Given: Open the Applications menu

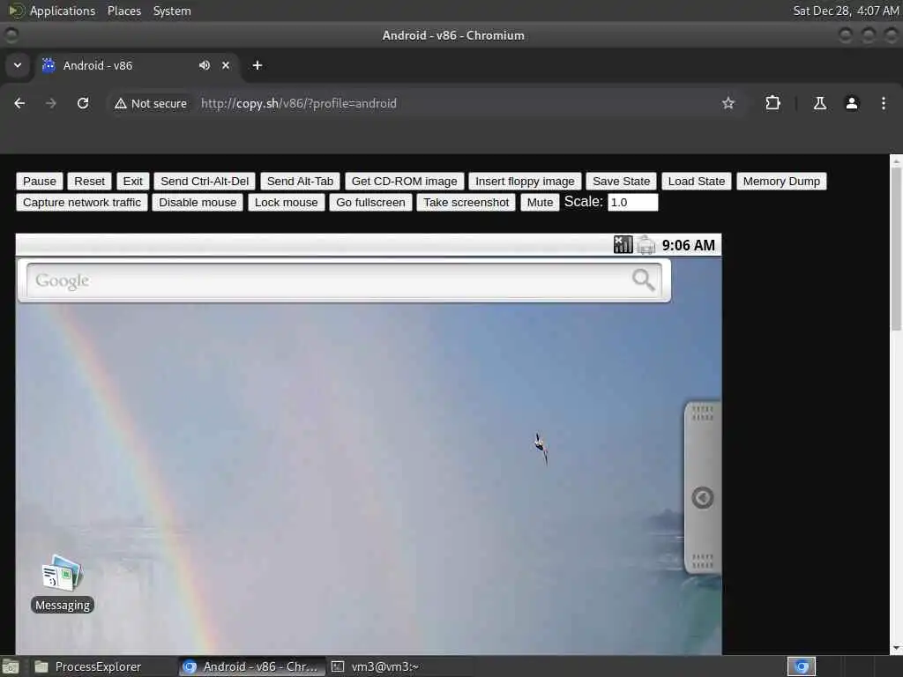Looking at the screenshot, I should (63, 11).
